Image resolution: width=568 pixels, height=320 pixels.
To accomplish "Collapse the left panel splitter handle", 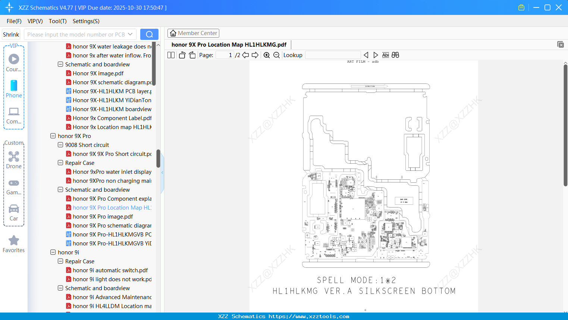I will pos(162,172).
